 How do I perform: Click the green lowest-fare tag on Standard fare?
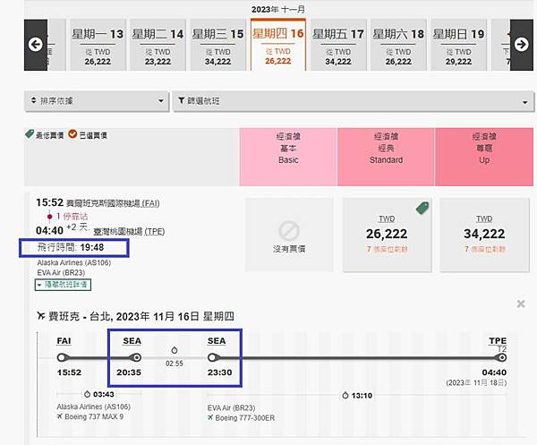click(x=422, y=208)
